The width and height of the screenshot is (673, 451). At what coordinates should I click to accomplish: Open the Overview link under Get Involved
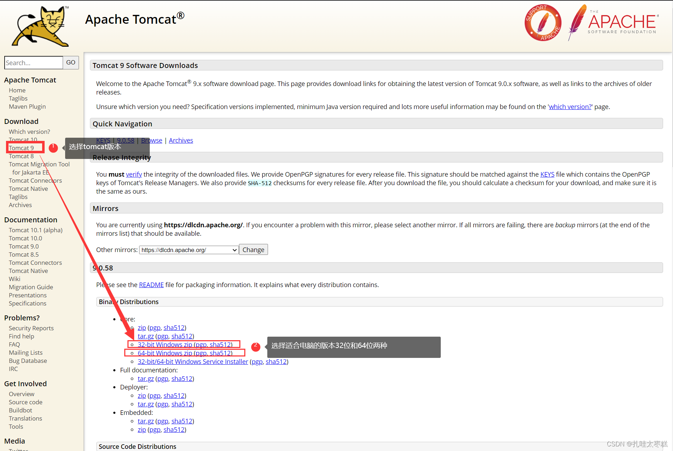point(22,394)
